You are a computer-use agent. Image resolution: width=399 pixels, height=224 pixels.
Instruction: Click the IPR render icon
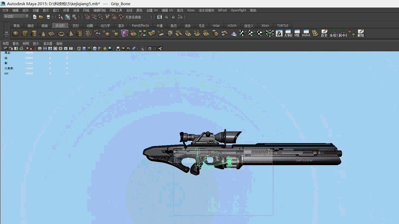coord(173,17)
